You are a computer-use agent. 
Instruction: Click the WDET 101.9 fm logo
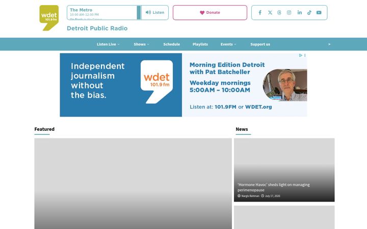[x=49, y=18]
